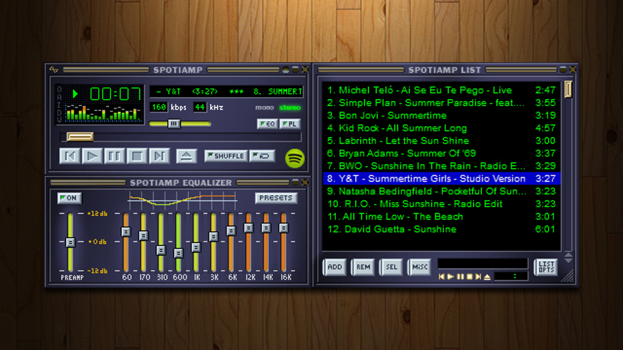Click the playlist mini time display
Viewport: 623px width, 350px height.
(511, 276)
